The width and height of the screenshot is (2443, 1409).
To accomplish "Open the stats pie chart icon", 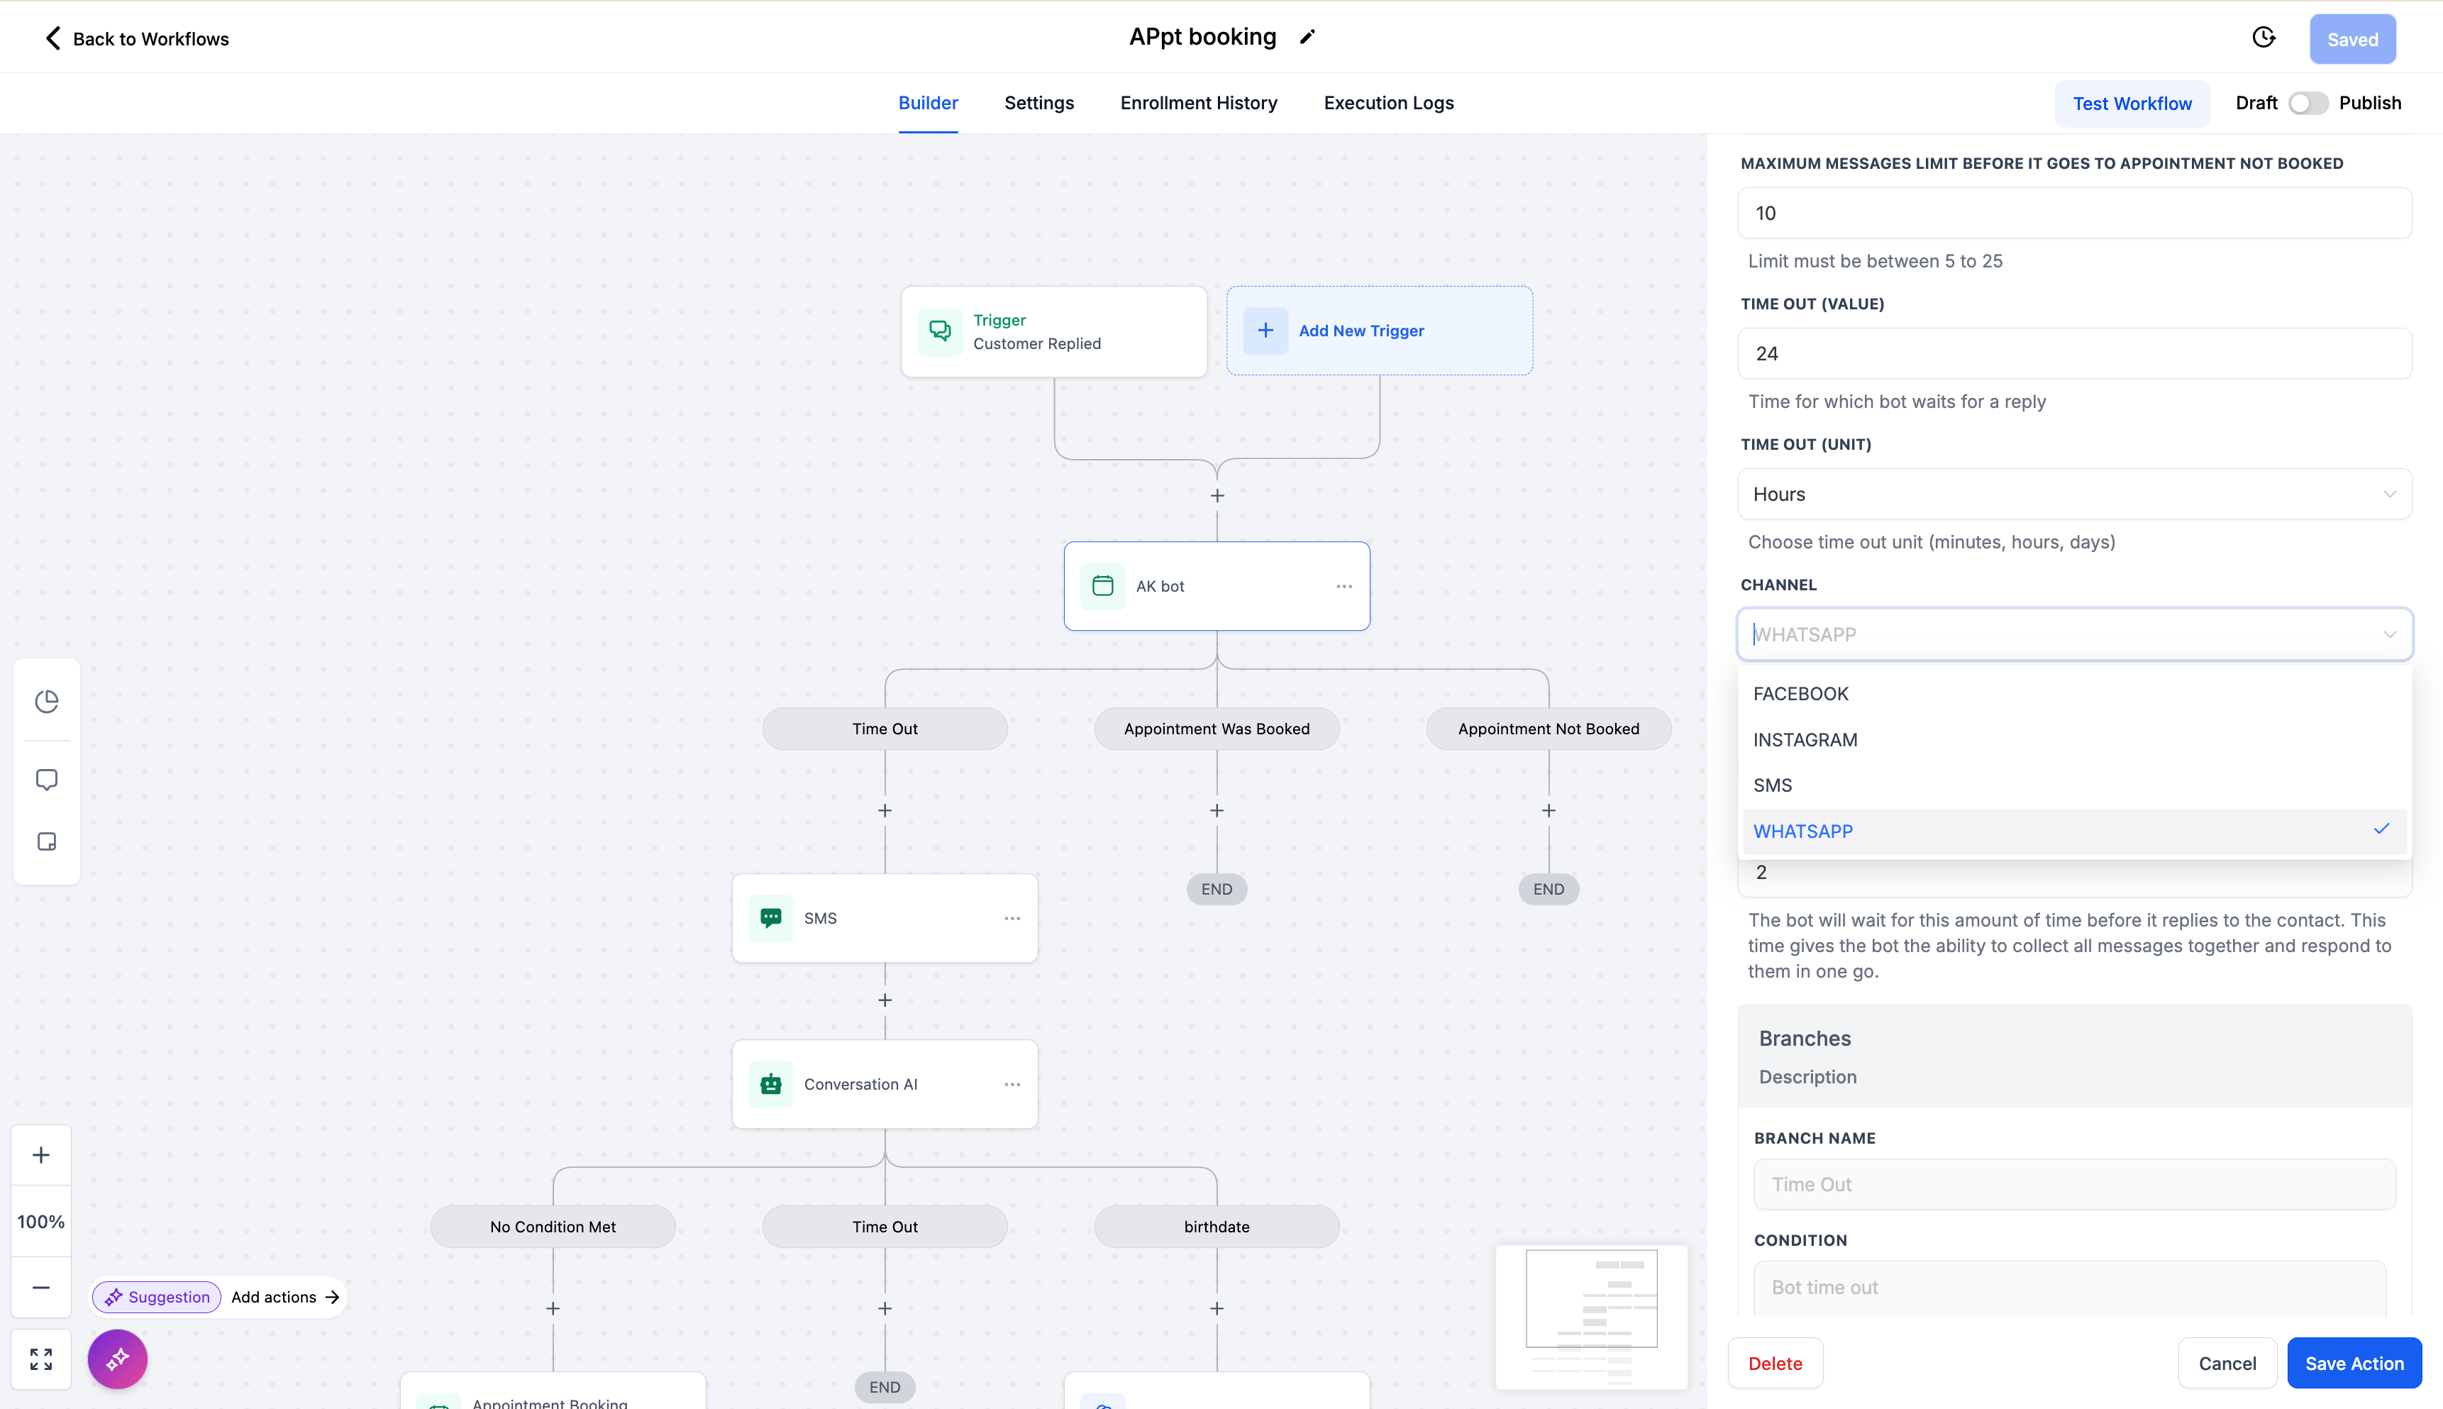I will [x=46, y=702].
